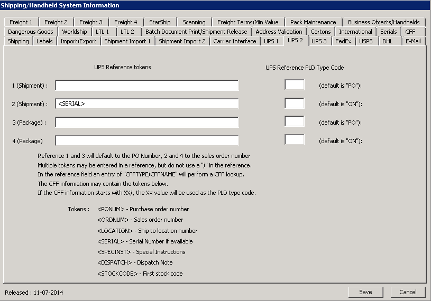Switch to the UPS 1 tab
Viewport: 431px width, 301px height.
pos(271,41)
